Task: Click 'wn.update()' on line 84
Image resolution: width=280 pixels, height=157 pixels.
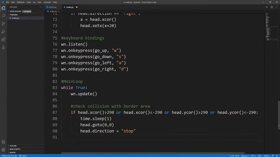Action: click(84, 94)
